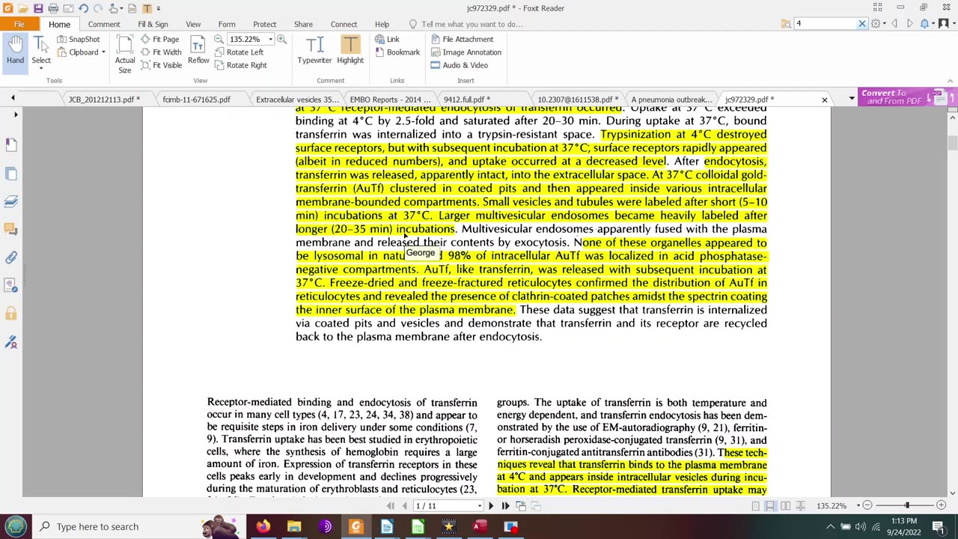Switch to A pneumonia outbreak document tab
The width and height of the screenshot is (958, 539).
pos(671,99)
